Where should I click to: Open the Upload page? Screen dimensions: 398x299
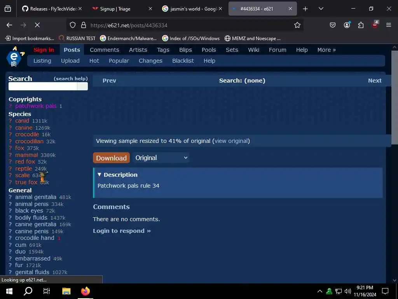pyautogui.click(x=70, y=61)
